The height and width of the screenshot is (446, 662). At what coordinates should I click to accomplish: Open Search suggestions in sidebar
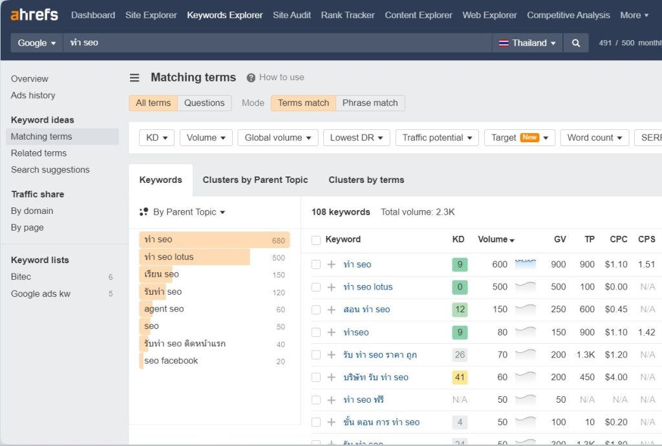tap(50, 169)
